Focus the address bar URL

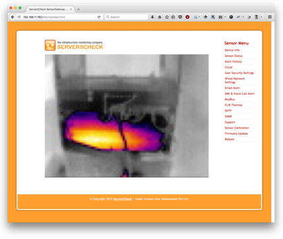click(59, 17)
